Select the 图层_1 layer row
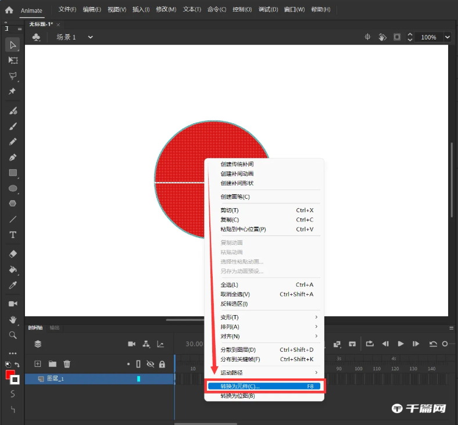 click(x=99, y=379)
